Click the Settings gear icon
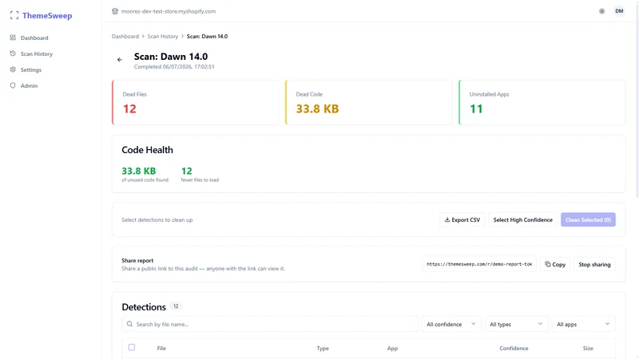This screenshot has width=639, height=359. pyautogui.click(x=13, y=69)
